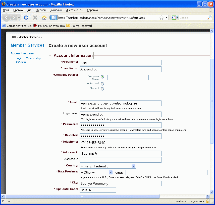Click the horizontal scrollbar left arrow
Viewport: 215px width, 205px height.
tap(3, 196)
